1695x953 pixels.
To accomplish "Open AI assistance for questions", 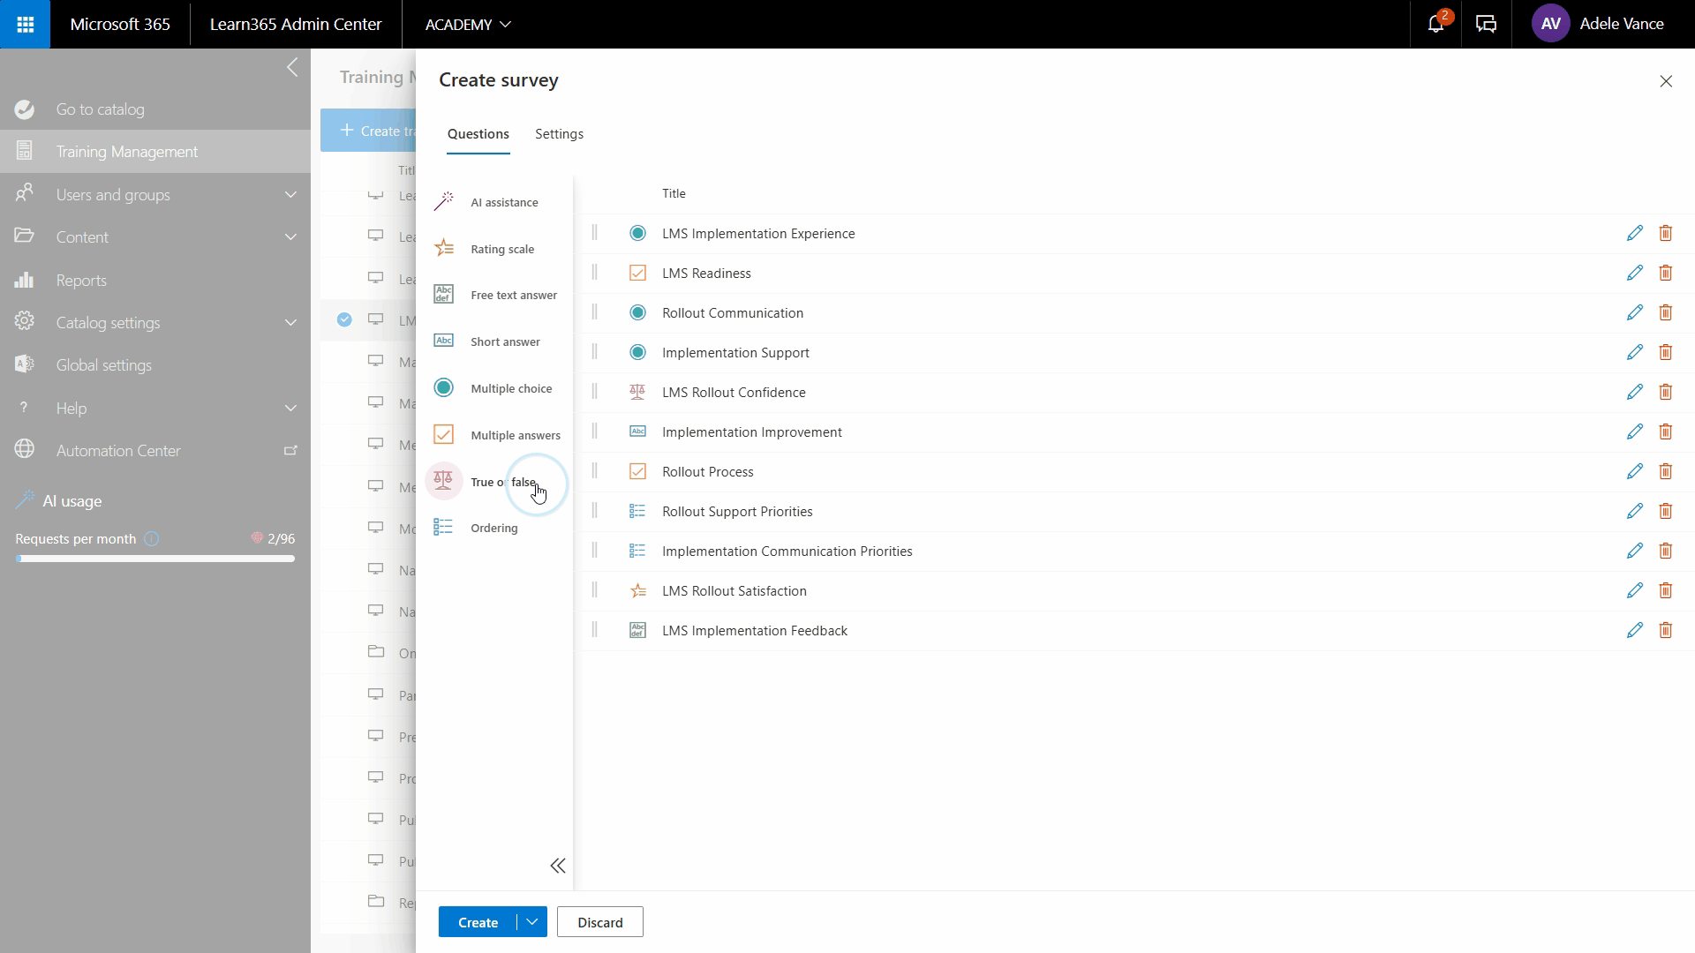I will [x=494, y=202].
